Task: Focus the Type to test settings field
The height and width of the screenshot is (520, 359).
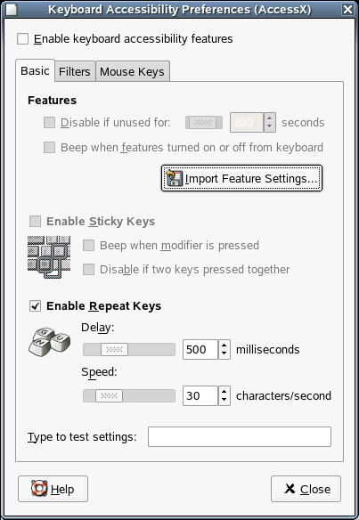Action: click(x=240, y=437)
